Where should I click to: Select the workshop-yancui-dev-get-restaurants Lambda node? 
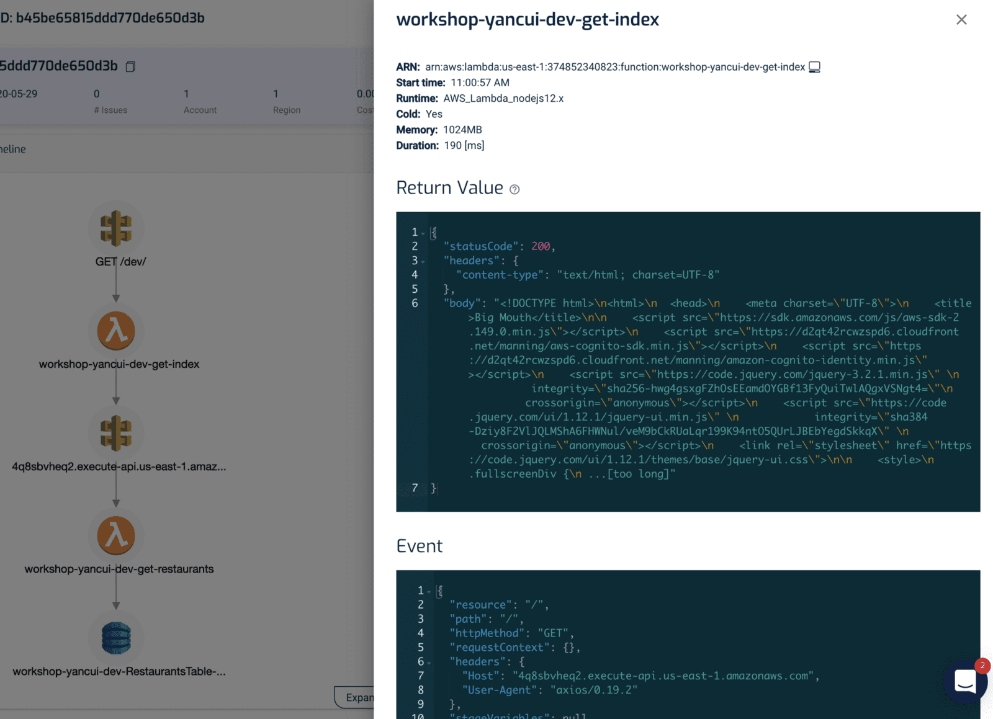[116, 535]
